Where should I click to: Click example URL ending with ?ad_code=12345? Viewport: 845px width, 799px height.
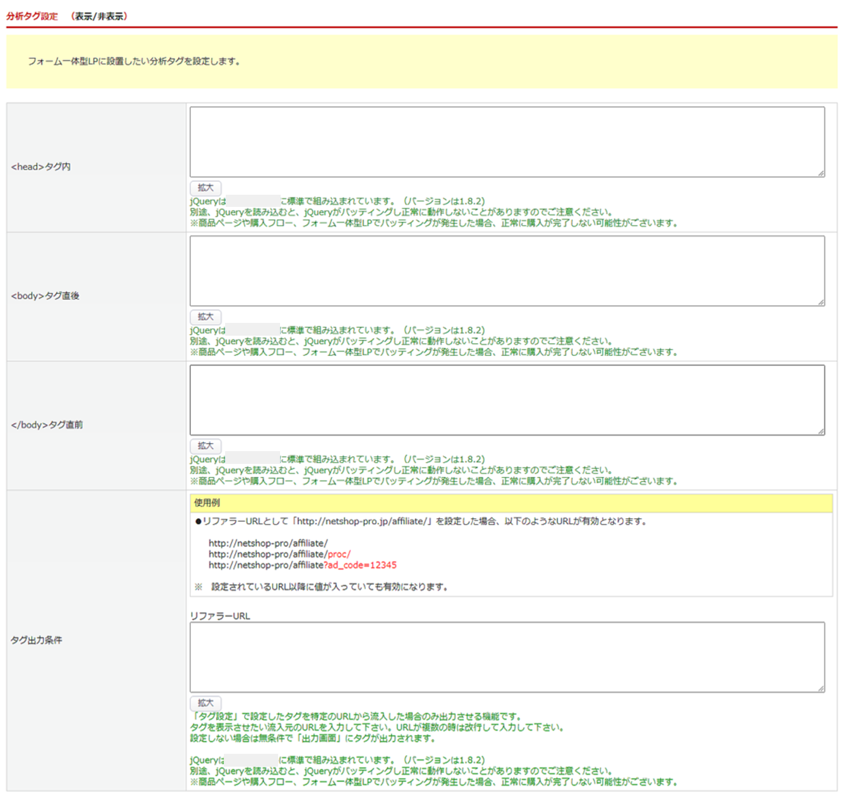point(302,565)
